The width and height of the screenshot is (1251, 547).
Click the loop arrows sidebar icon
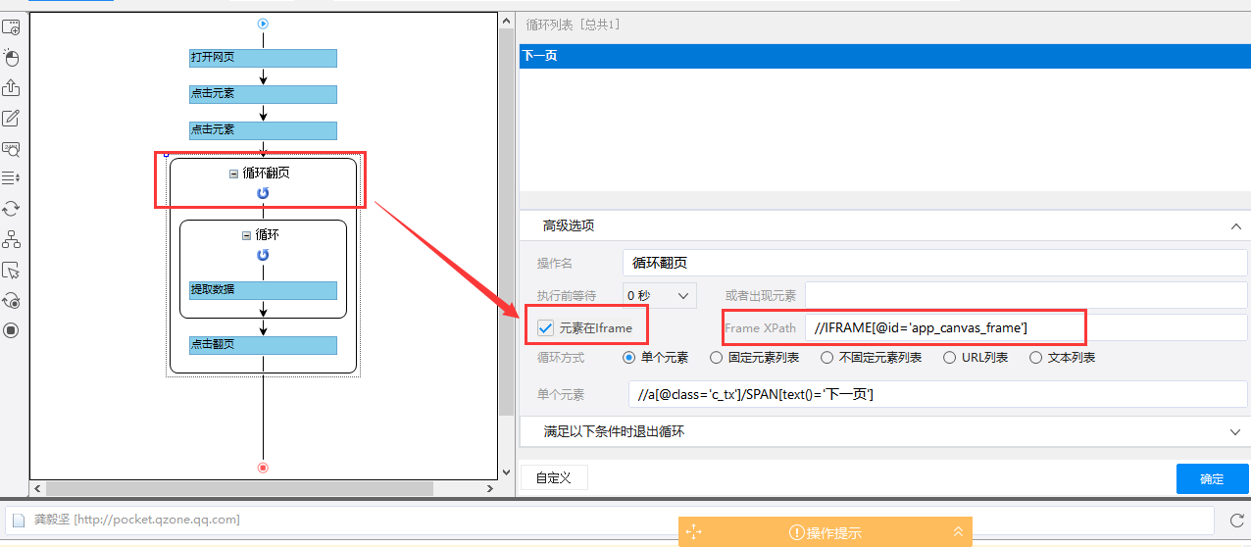pos(11,209)
